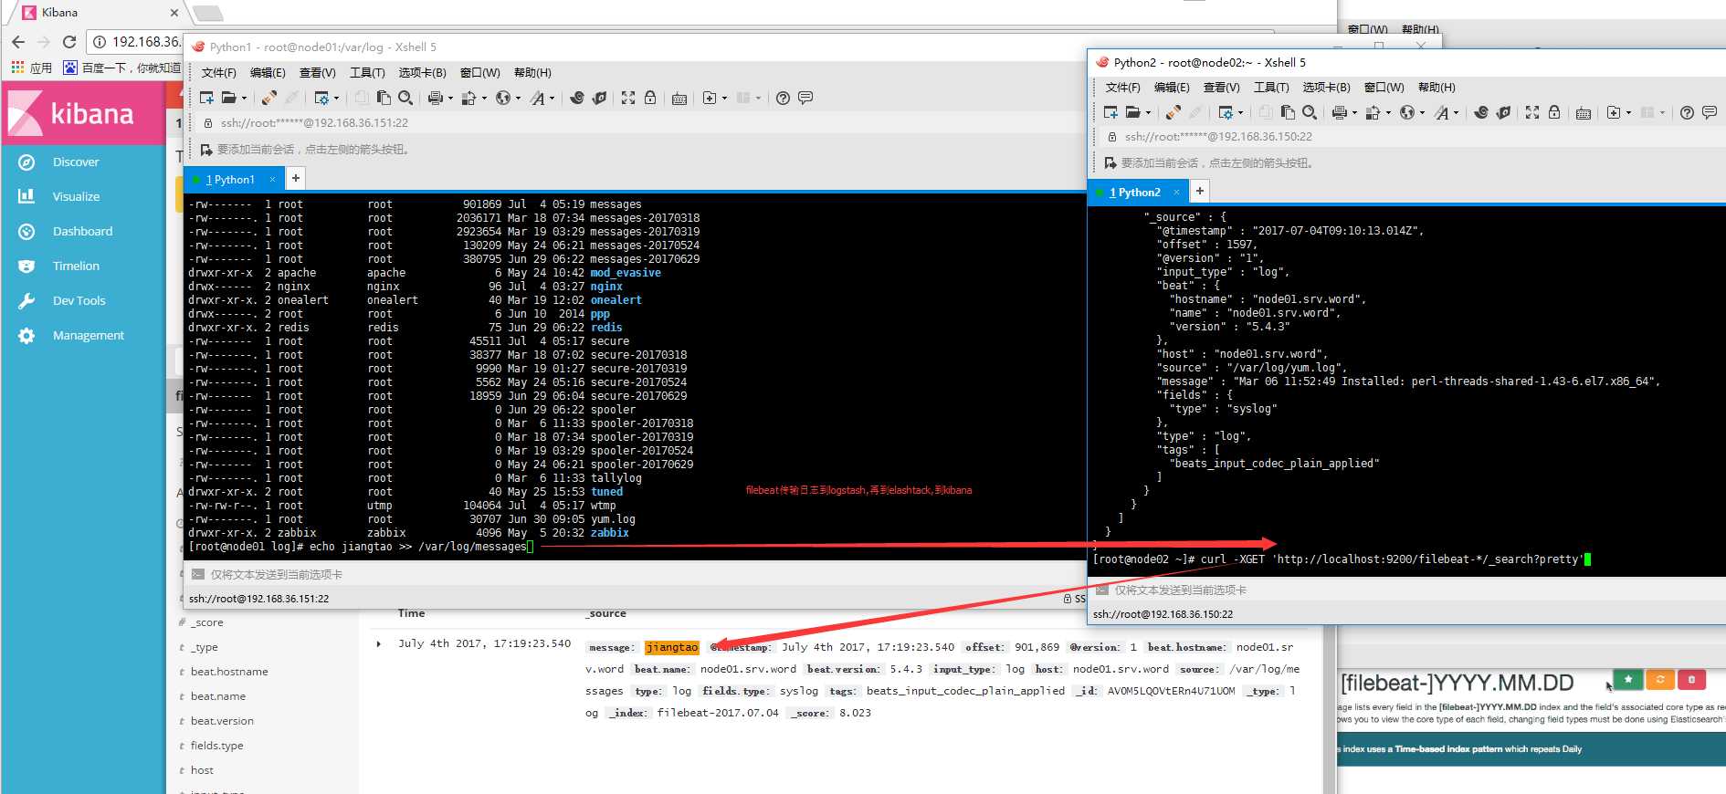Launch the Xftp icon in Python2 toolbar
The height and width of the screenshot is (794, 1726).
point(1503,112)
